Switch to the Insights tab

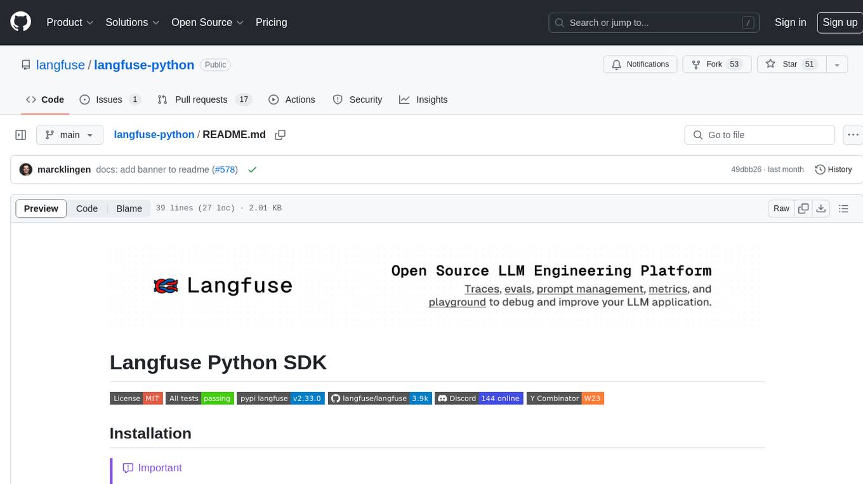[x=423, y=99]
